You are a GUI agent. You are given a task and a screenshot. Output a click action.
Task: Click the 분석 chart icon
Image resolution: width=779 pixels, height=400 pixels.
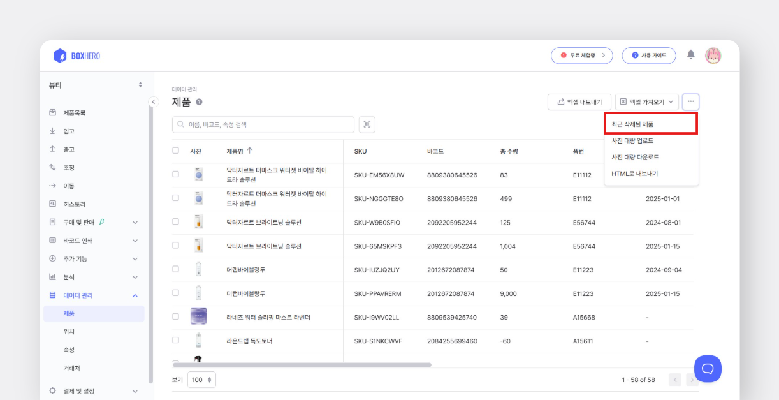coord(53,277)
